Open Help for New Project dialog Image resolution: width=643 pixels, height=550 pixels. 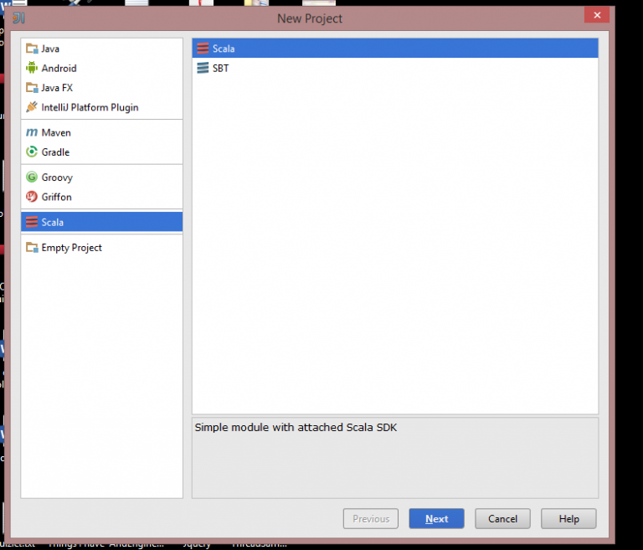(x=568, y=519)
